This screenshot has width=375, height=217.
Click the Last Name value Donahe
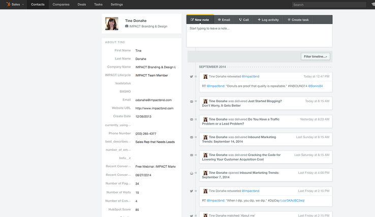141,59
